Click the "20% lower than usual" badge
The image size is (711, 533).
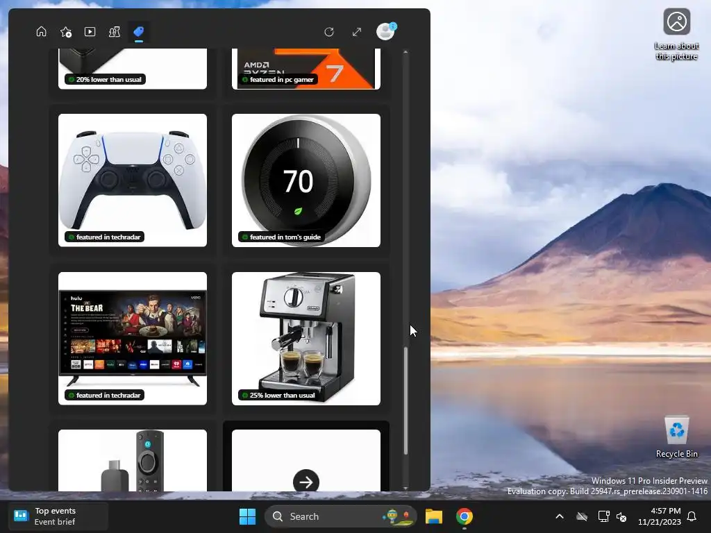click(x=105, y=79)
